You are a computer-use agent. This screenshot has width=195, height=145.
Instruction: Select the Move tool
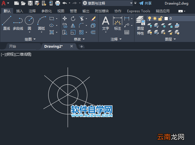click(x=65, y=19)
